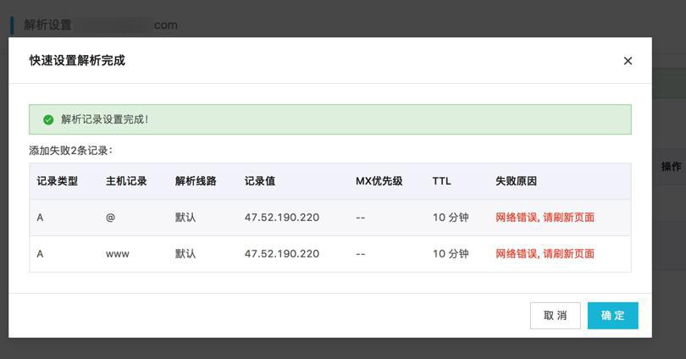Click the 记录类型 column header
Viewport: 686px width, 359px height.
(58, 181)
